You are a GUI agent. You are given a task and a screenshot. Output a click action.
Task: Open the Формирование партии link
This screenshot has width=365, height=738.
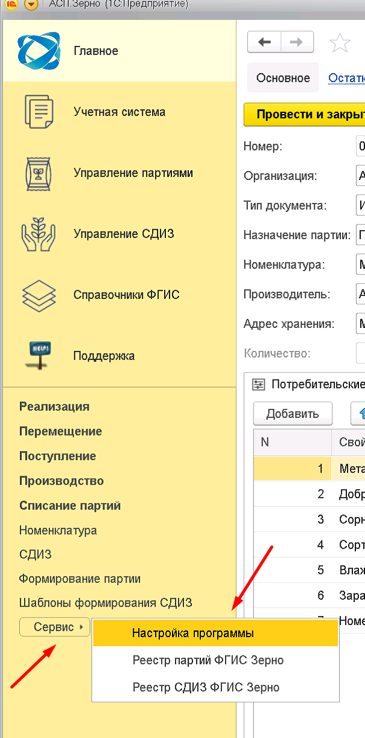80,579
